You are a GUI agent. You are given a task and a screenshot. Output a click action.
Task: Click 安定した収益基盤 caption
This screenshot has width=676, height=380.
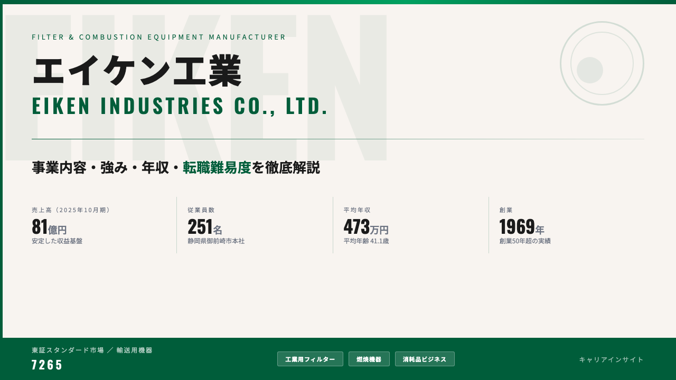pyautogui.click(x=57, y=241)
